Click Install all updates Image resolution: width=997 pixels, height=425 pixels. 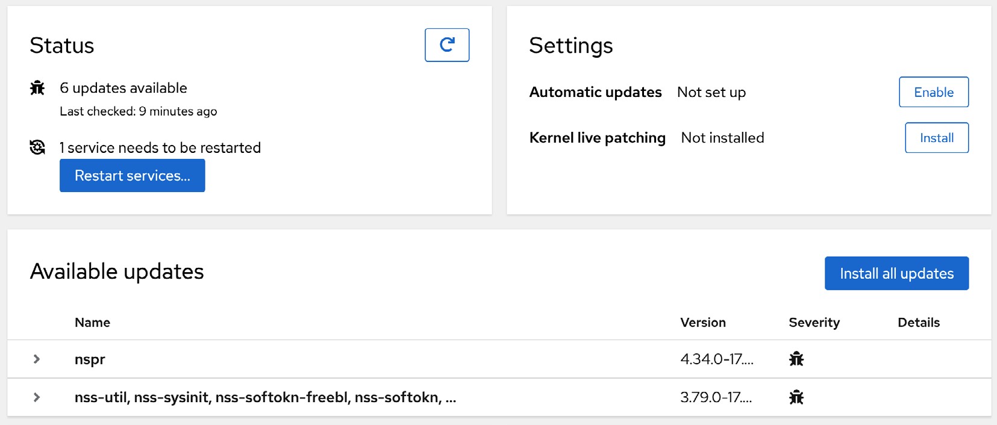(x=897, y=273)
